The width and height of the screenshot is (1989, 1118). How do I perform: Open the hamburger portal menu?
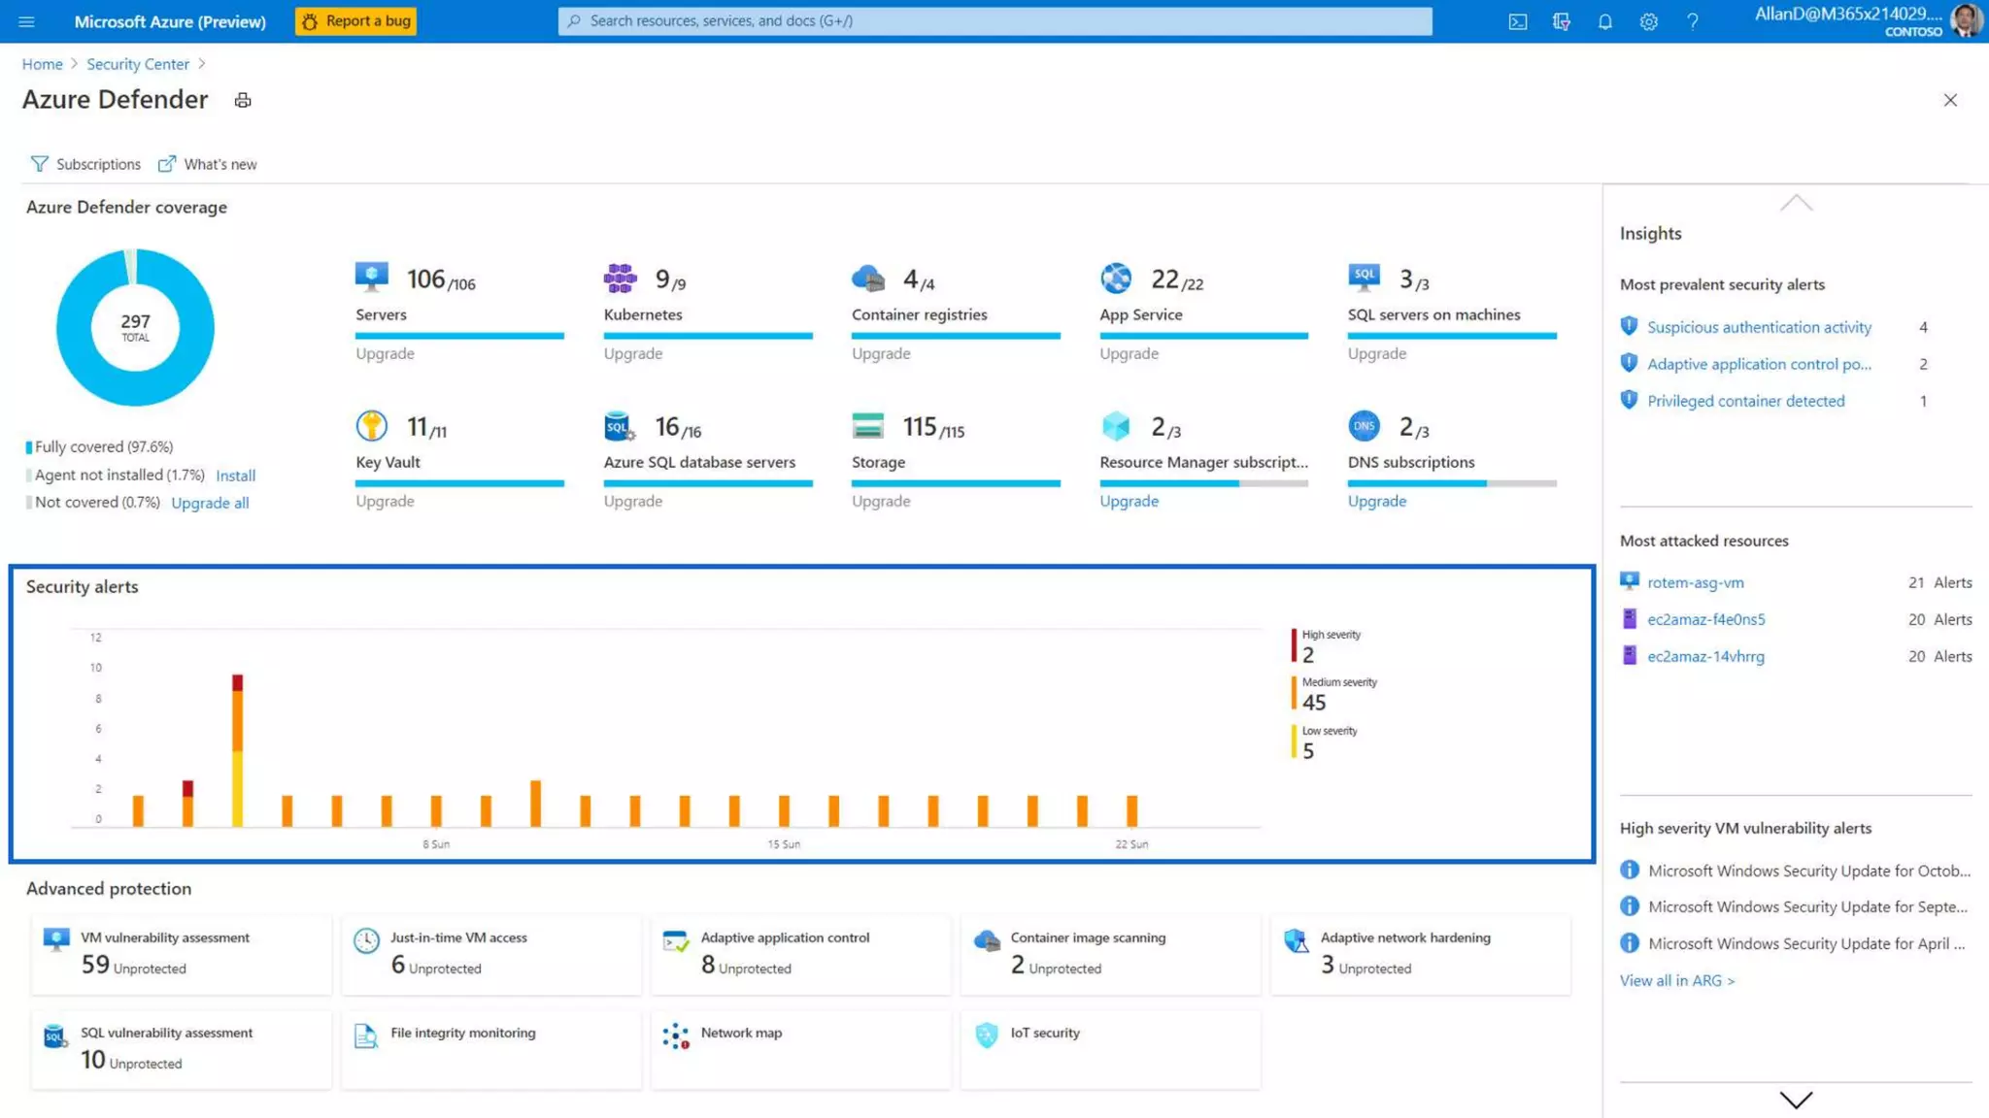pos(26,21)
